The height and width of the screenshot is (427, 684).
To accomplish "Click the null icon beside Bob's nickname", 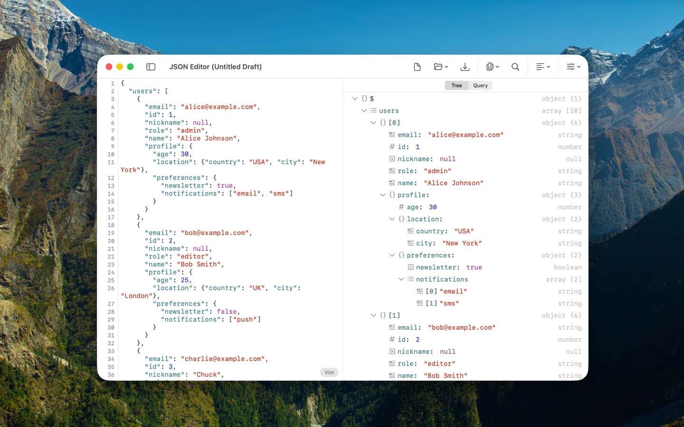I will [x=392, y=352].
